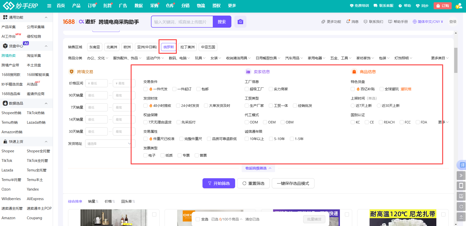
Task: Expand the double-arrow side panel icon
Action: [x=461, y=175]
